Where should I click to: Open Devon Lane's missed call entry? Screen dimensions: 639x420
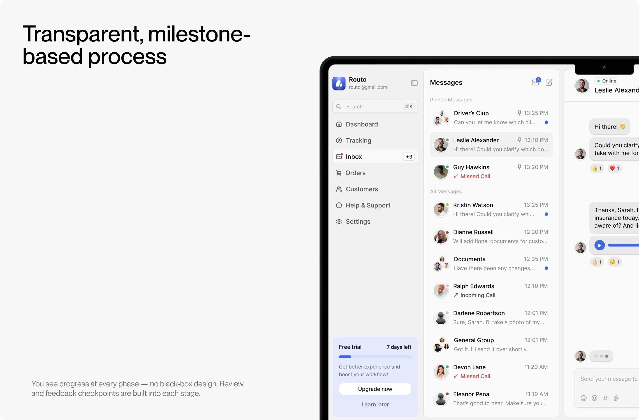pyautogui.click(x=491, y=372)
